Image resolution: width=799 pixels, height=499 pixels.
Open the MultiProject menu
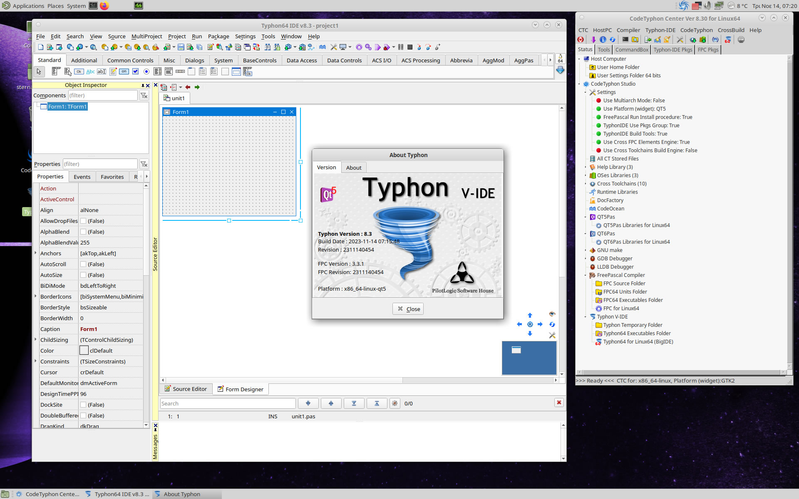point(146,36)
